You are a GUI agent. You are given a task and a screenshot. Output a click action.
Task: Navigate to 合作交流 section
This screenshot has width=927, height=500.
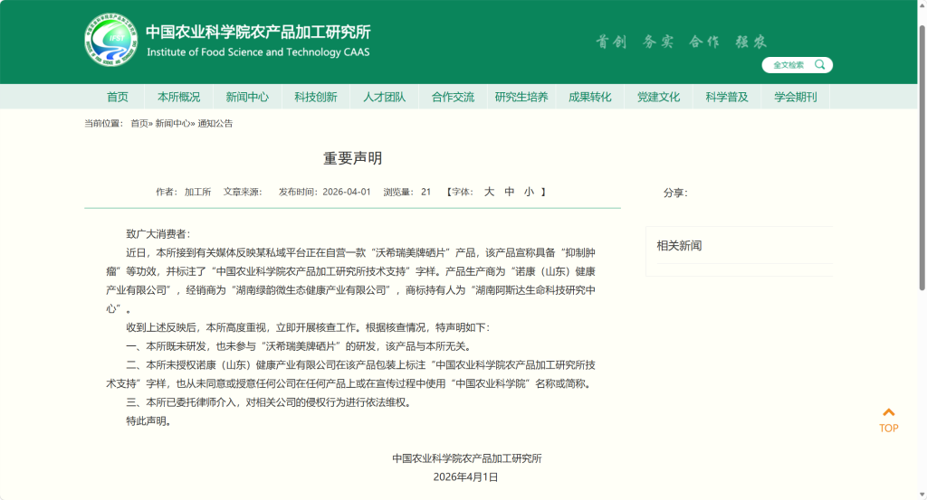click(x=453, y=97)
